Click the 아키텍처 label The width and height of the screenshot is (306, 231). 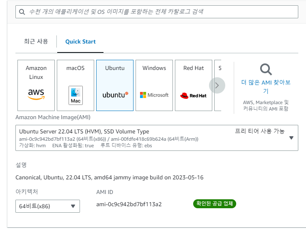pos(26,192)
